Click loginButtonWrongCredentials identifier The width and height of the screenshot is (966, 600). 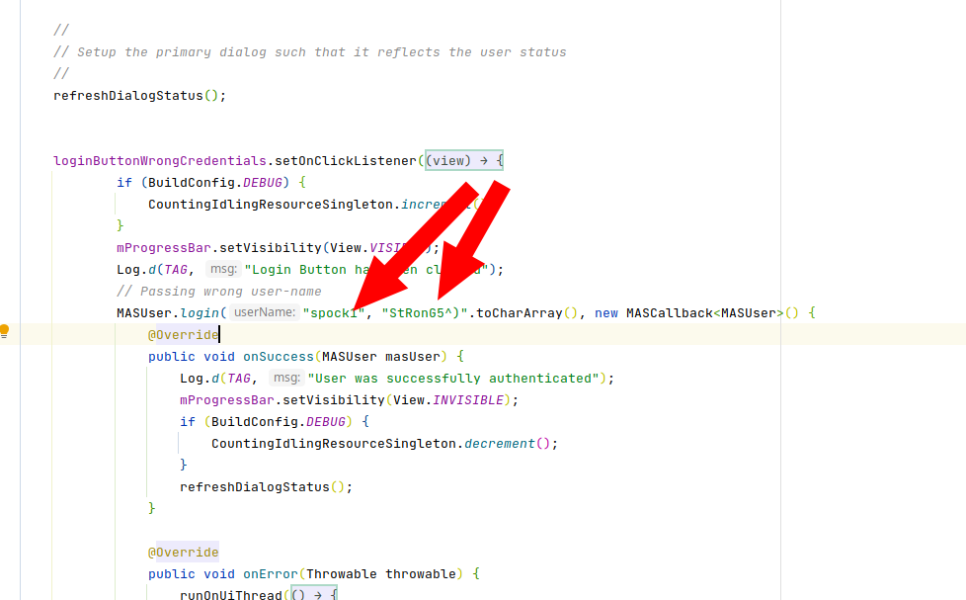160,161
